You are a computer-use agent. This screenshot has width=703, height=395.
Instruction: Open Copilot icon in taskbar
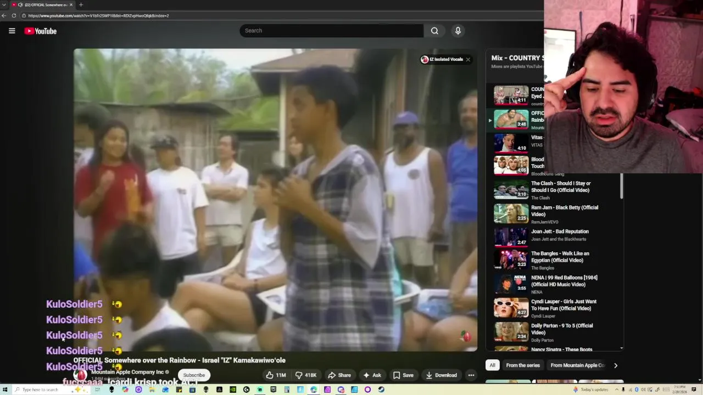point(125,390)
